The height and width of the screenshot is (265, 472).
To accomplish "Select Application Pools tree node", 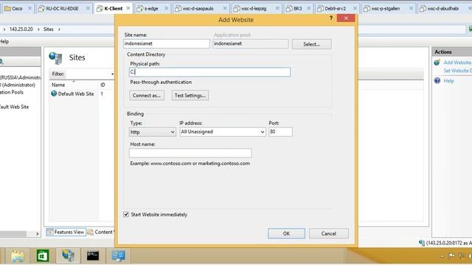I will tap(12, 92).
